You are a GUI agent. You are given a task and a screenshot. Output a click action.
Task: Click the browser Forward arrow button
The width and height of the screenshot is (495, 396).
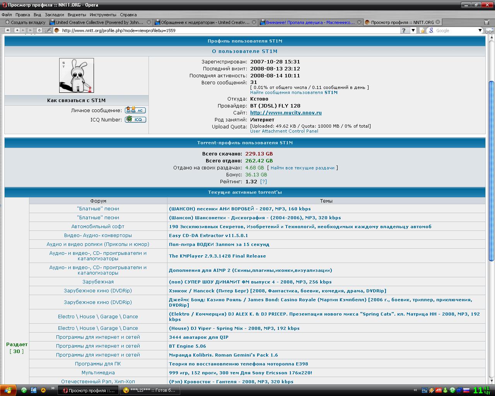(x=23, y=30)
